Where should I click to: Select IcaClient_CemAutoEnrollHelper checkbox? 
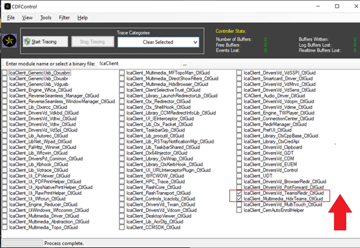pos(239,211)
